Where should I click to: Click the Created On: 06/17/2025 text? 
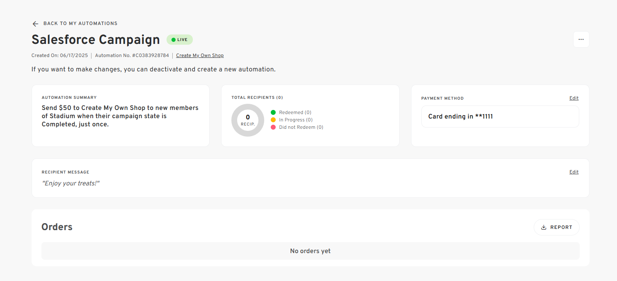click(59, 55)
